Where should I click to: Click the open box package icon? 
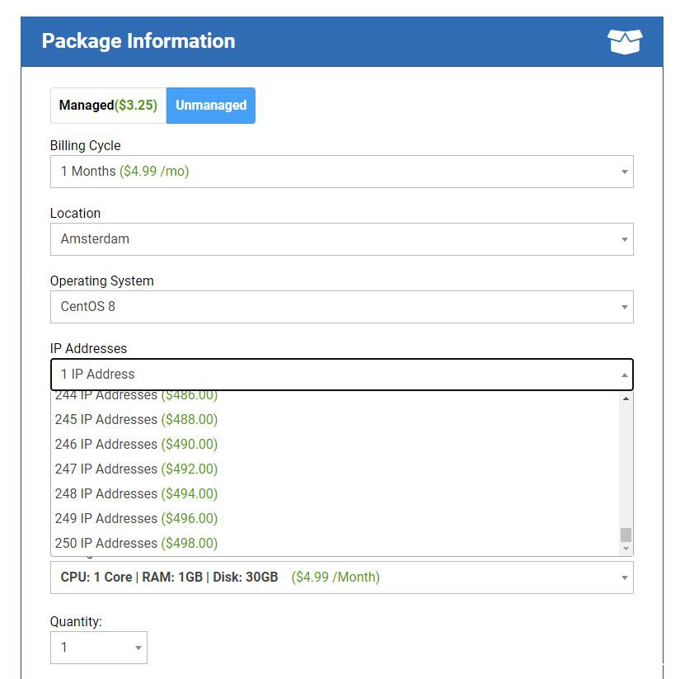624,41
